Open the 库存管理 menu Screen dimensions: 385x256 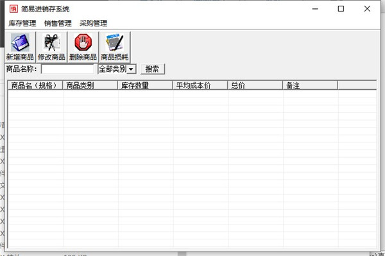click(x=22, y=23)
